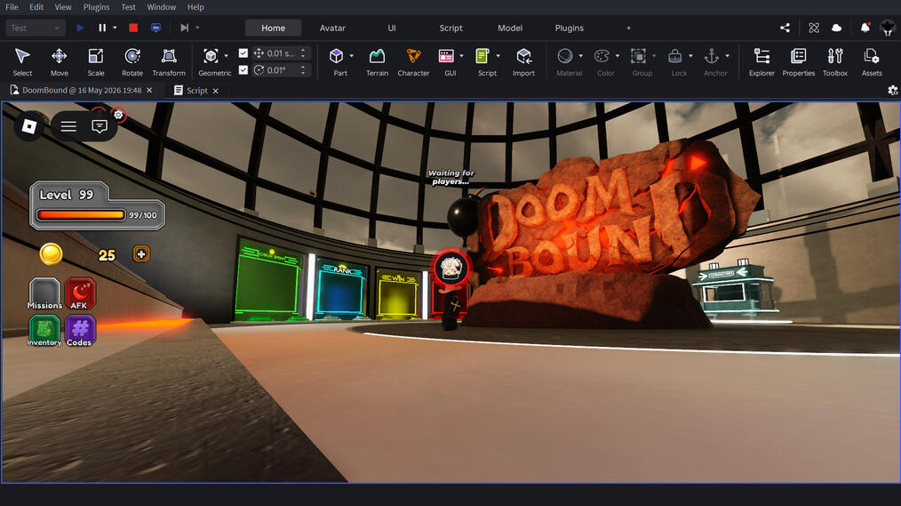Click the Import tool
This screenshot has width=901, height=506.
tap(523, 61)
